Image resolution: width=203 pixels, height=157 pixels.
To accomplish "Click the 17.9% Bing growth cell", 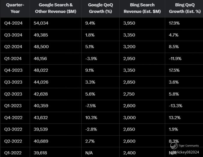I will (x=174, y=23).
